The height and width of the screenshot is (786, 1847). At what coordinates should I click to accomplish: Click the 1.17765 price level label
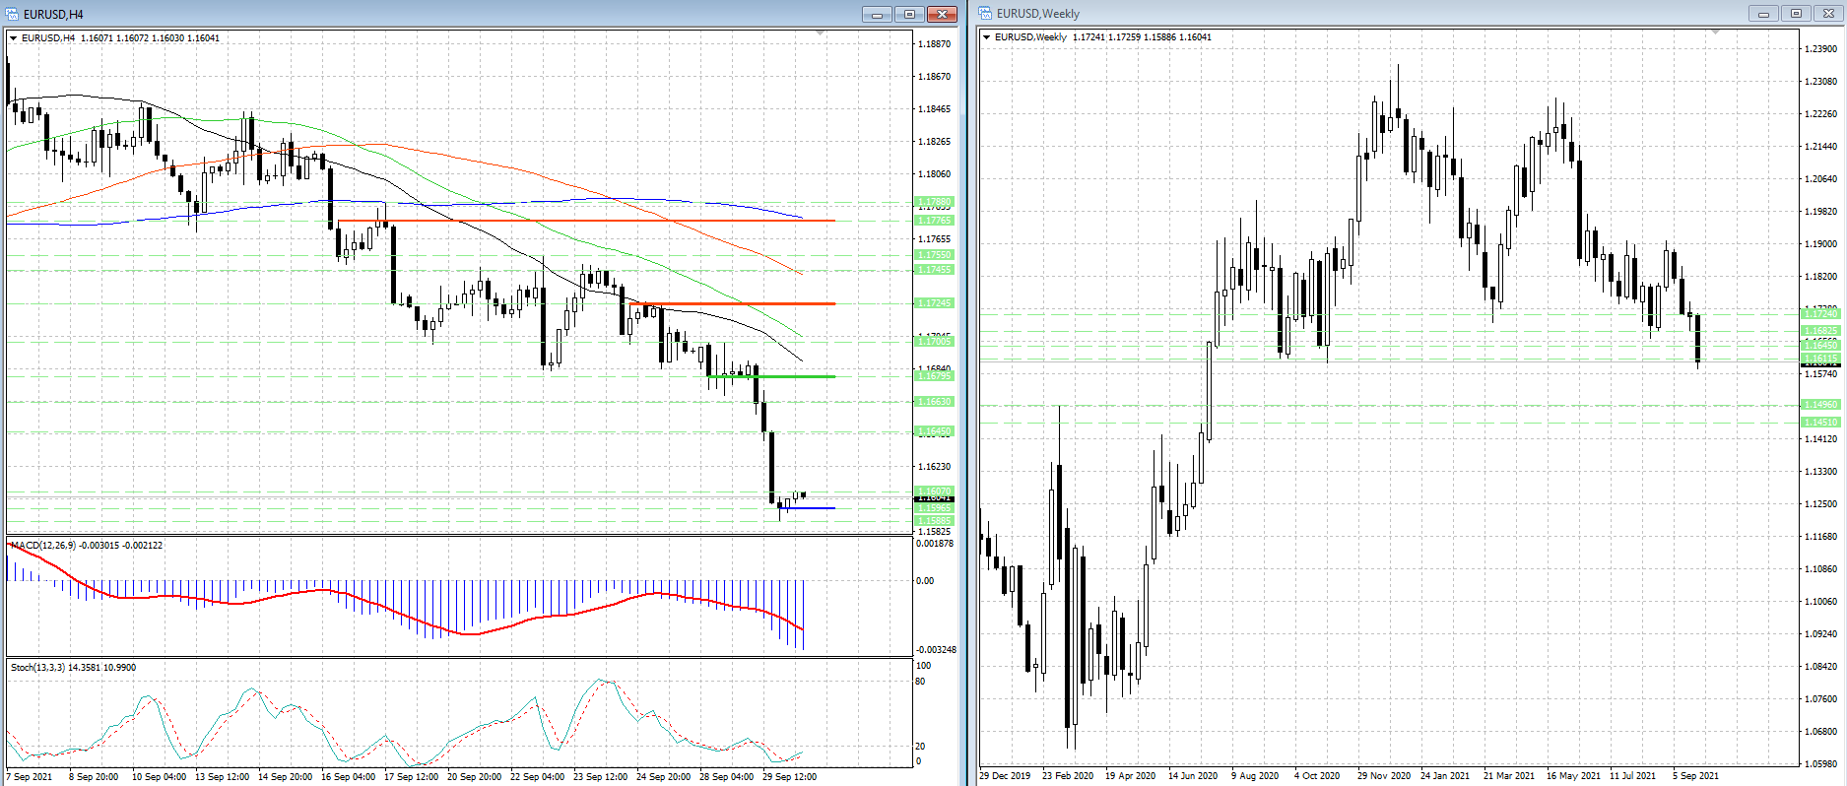934,221
